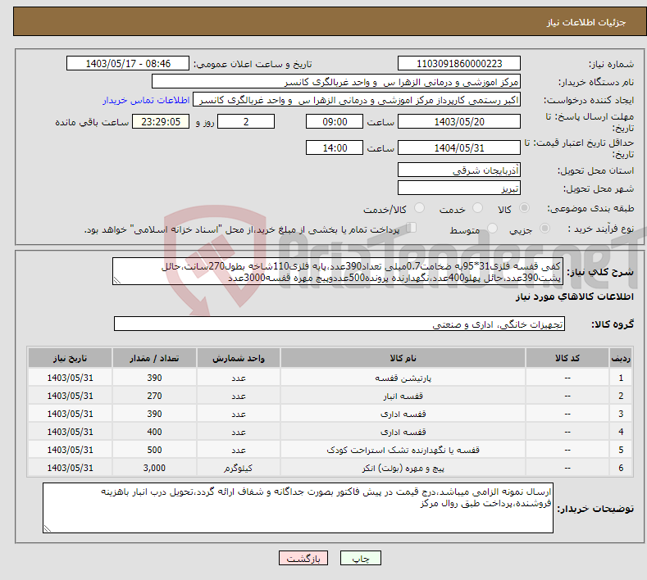This screenshot has width=647, height=580.
Task: Click the request creator field اکبر رستمی
Action: 357,100
